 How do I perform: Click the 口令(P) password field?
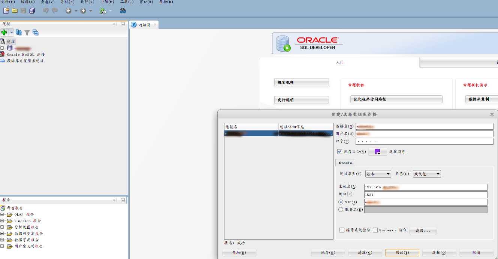[425, 141]
